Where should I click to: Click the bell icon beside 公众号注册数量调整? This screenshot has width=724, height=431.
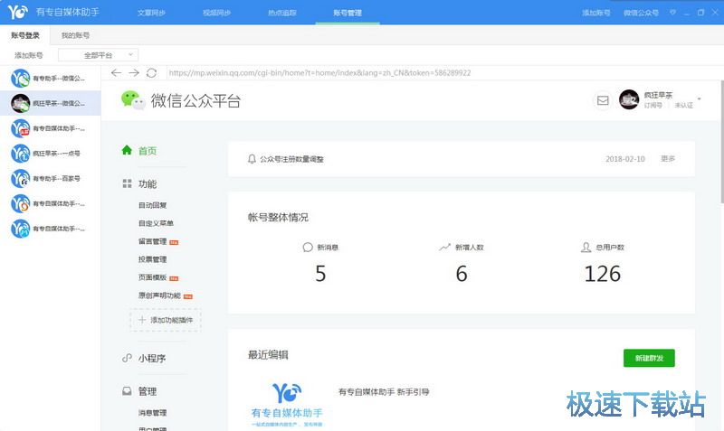(252, 159)
